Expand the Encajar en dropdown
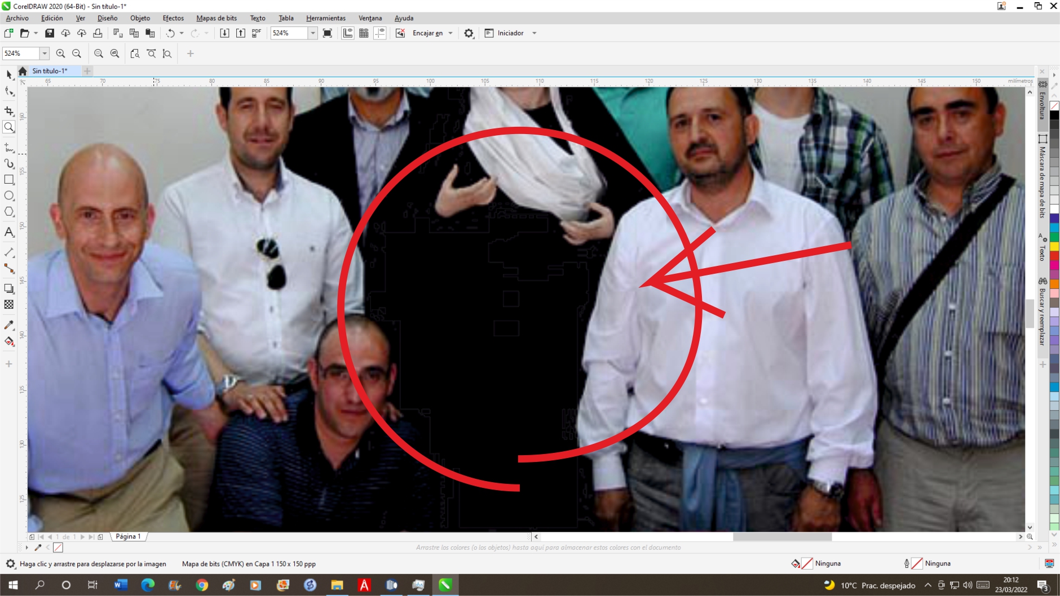Viewport: 1060px width, 596px height. tap(450, 33)
